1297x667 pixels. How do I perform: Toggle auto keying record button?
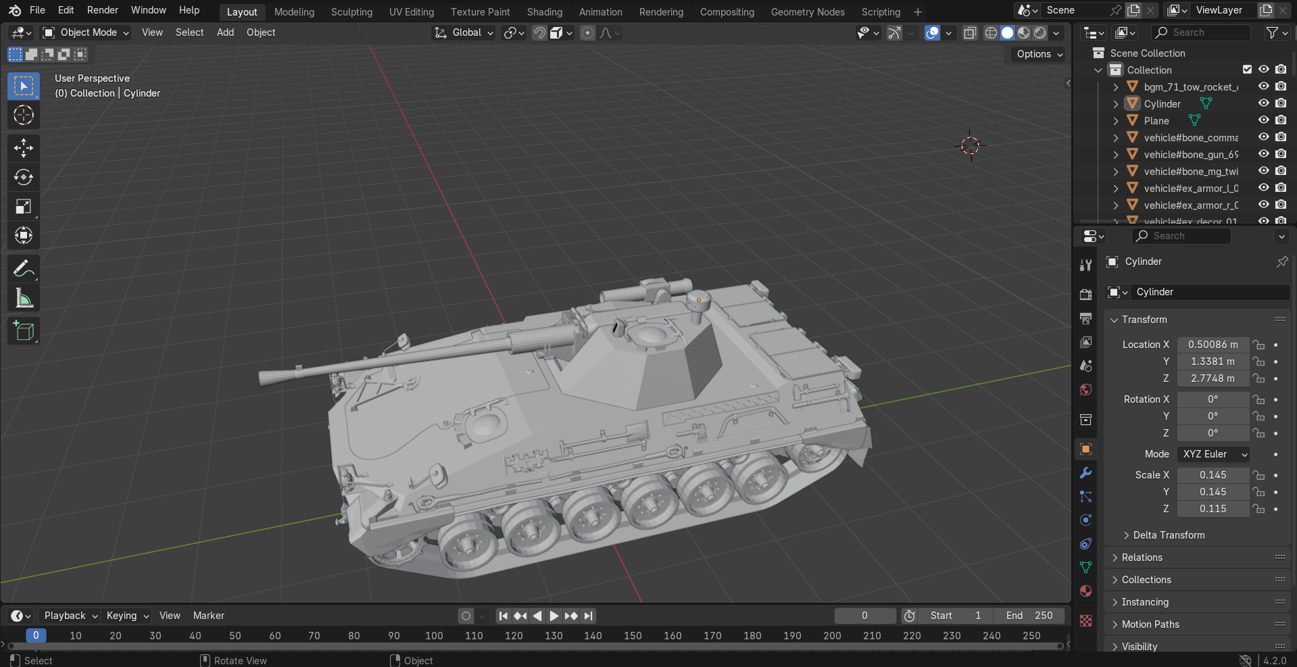tap(466, 616)
